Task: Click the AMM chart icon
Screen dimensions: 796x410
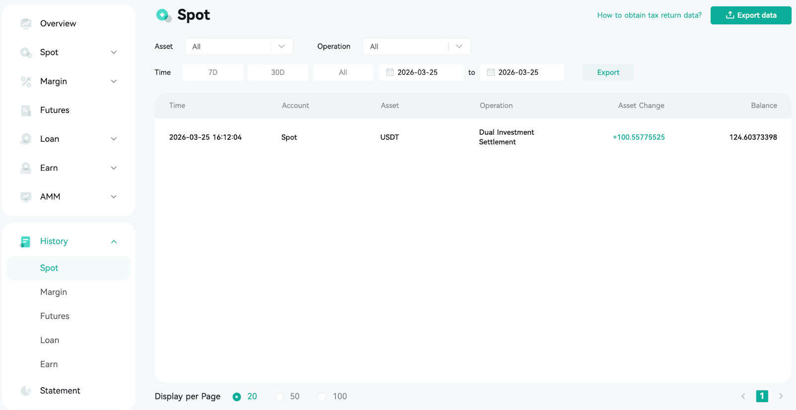Action: click(26, 197)
